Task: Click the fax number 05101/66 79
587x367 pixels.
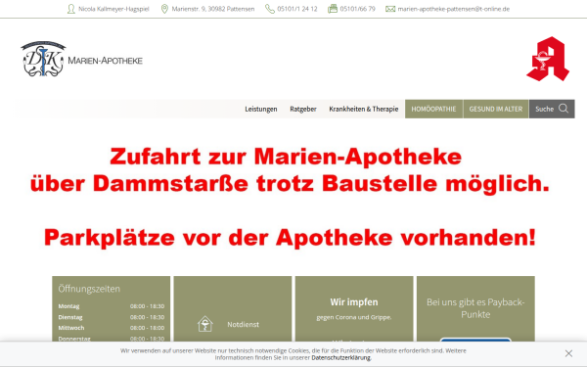Action: pyautogui.click(x=357, y=9)
